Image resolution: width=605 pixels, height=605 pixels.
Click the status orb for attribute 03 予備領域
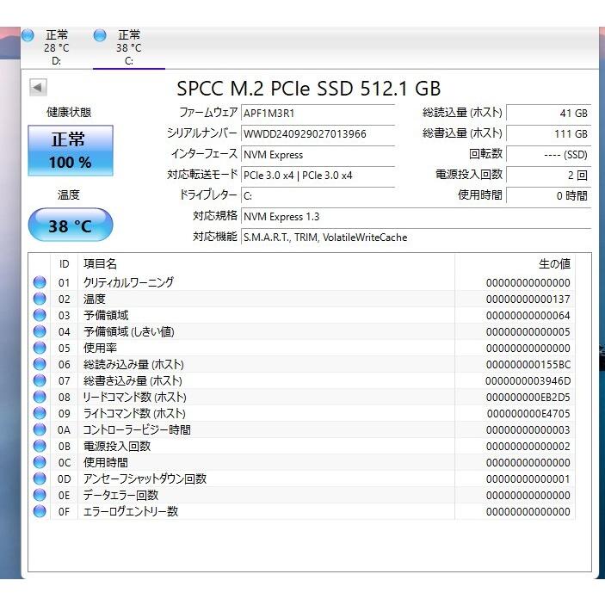click(x=40, y=315)
